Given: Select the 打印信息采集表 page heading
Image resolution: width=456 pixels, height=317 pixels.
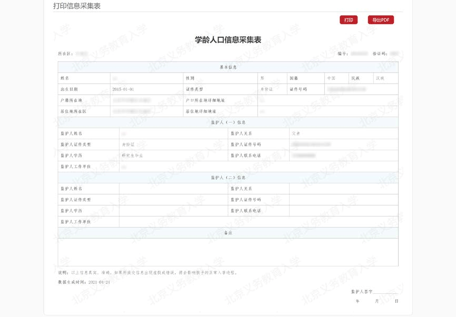Looking at the screenshot, I should (x=77, y=6).
